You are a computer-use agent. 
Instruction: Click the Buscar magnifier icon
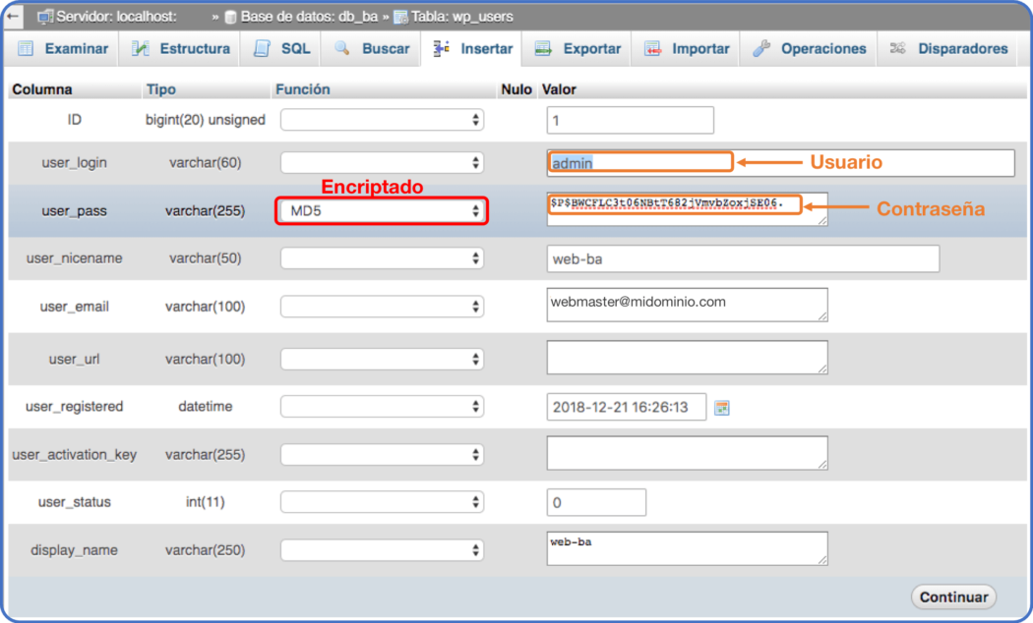(x=341, y=47)
